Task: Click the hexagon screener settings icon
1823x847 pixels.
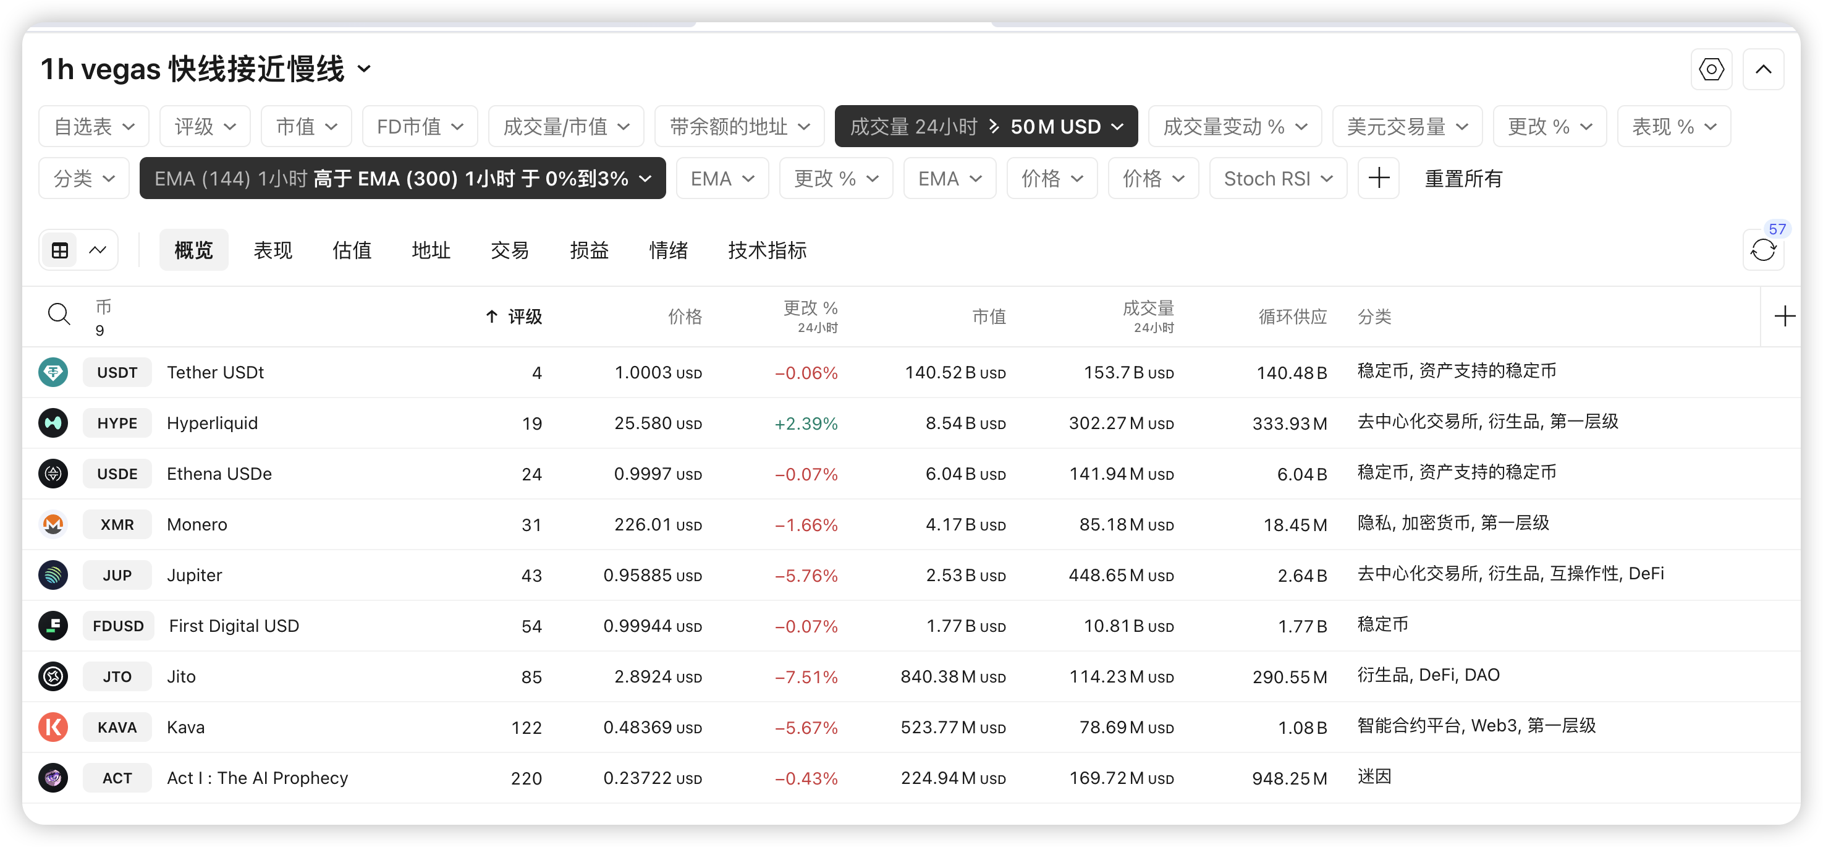Action: click(x=1711, y=69)
